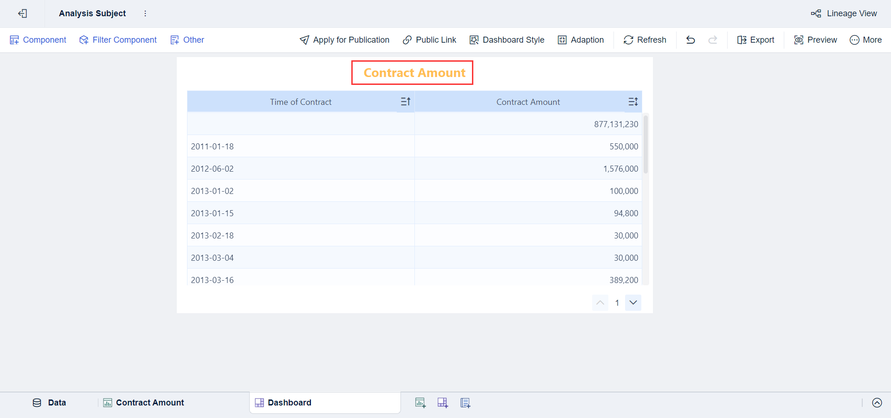Select the Contract Amount component tab

pyautogui.click(x=149, y=403)
